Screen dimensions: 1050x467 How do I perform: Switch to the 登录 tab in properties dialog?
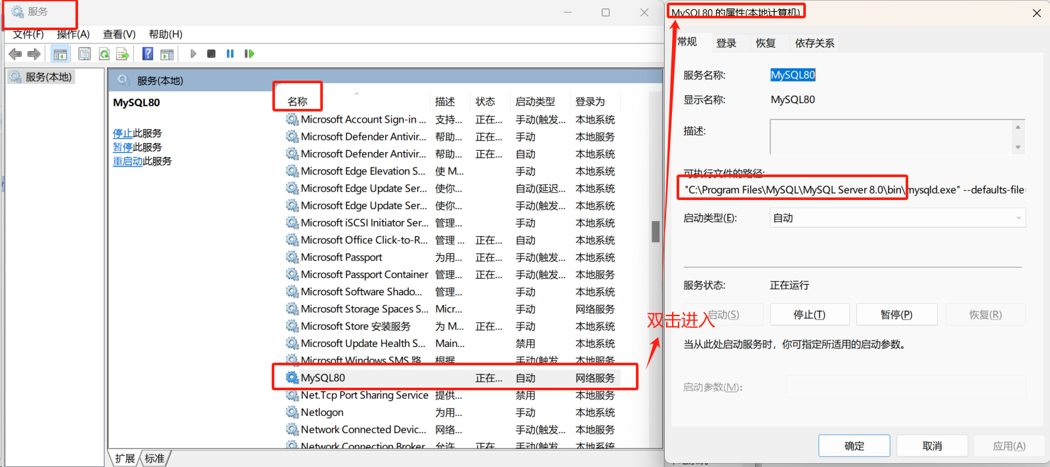tap(726, 43)
